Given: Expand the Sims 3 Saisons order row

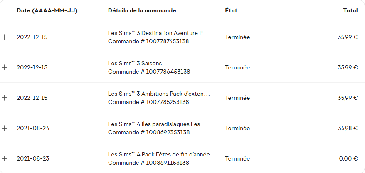Looking at the screenshot, I should (x=5, y=67).
